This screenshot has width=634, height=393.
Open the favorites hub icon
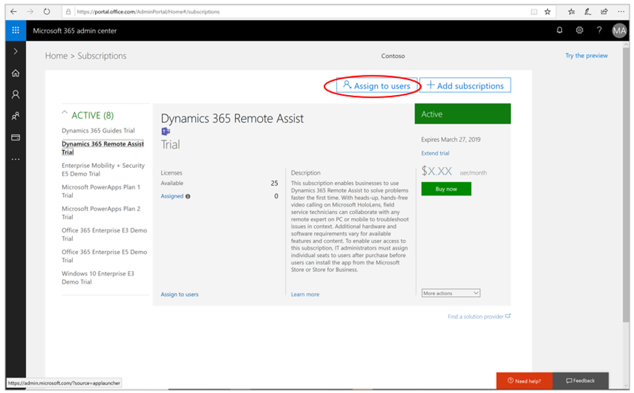[572, 12]
